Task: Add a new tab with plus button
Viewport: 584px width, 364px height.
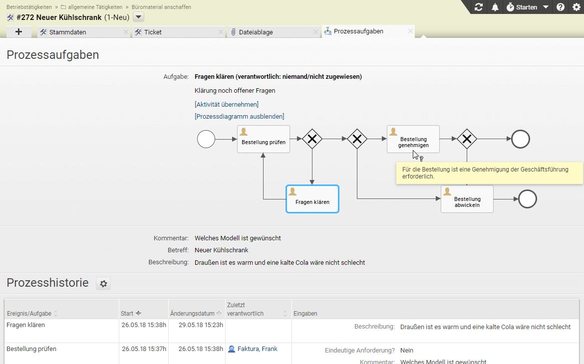Action: pyautogui.click(x=18, y=32)
